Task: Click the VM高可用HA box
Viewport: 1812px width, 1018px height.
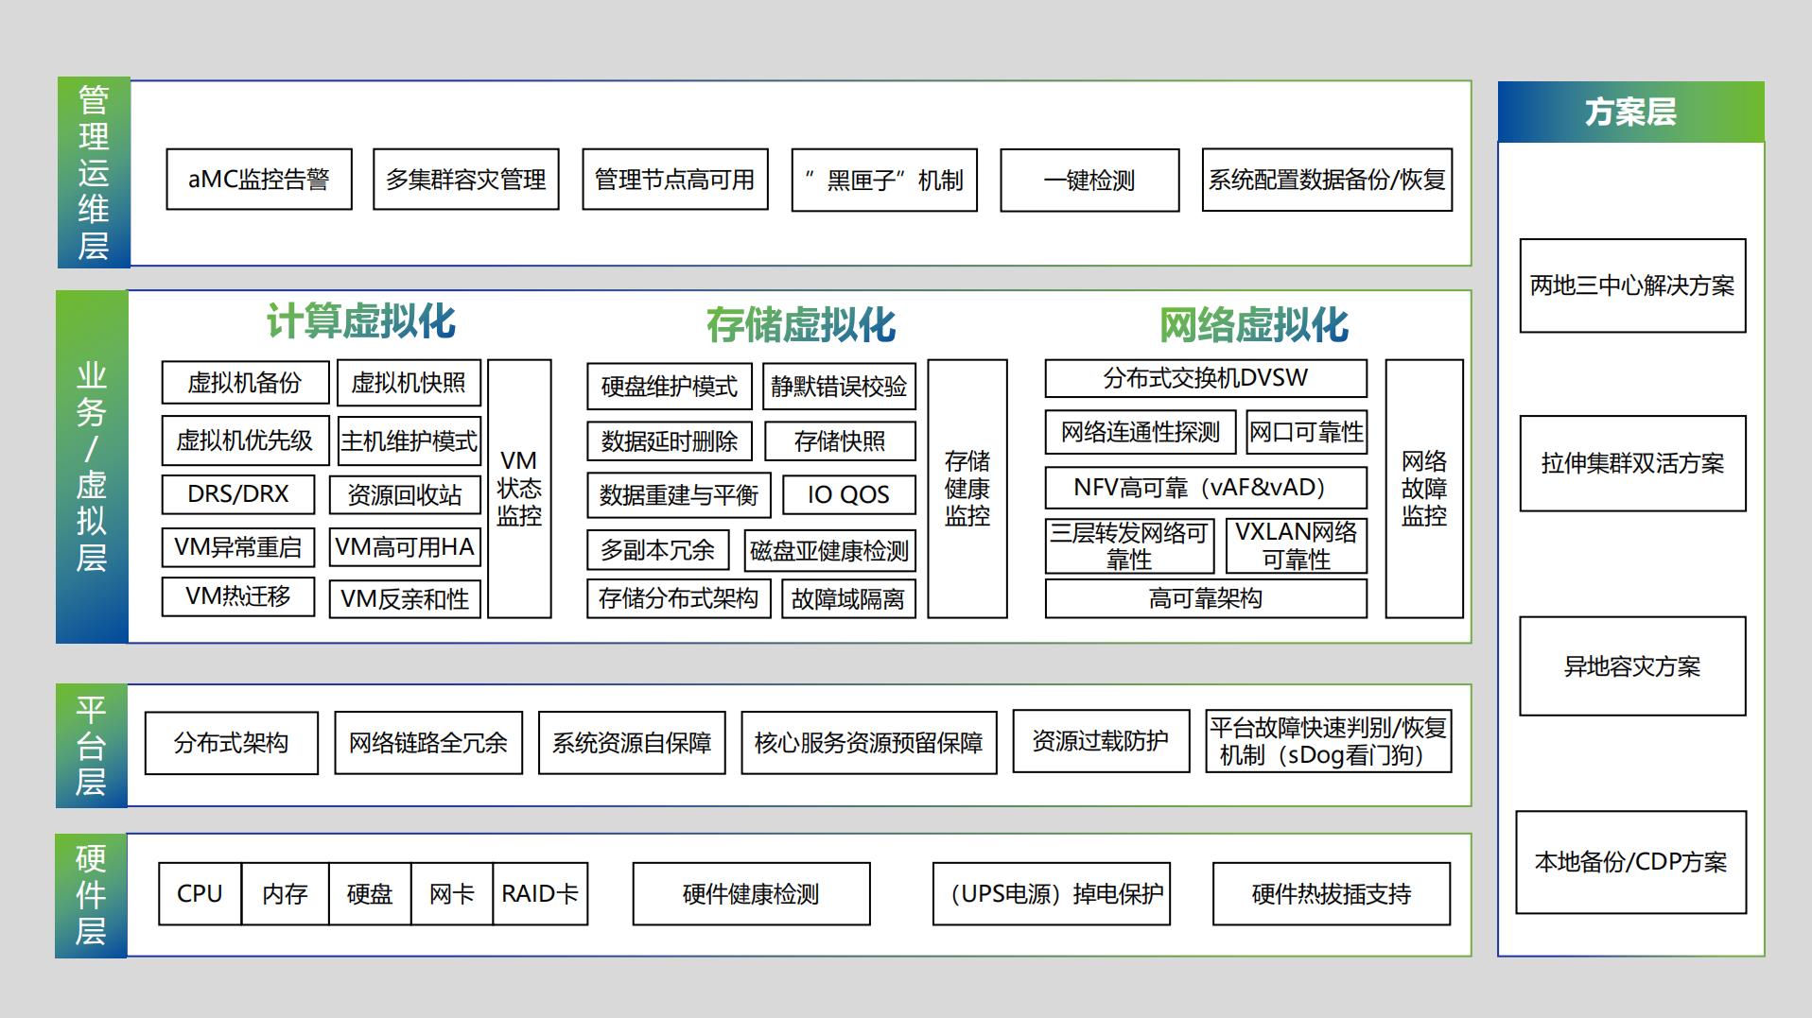Action: (405, 547)
